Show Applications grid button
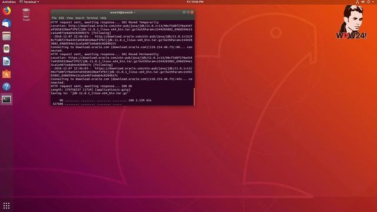The height and width of the screenshot is (212, 377). pyautogui.click(x=6, y=206)
